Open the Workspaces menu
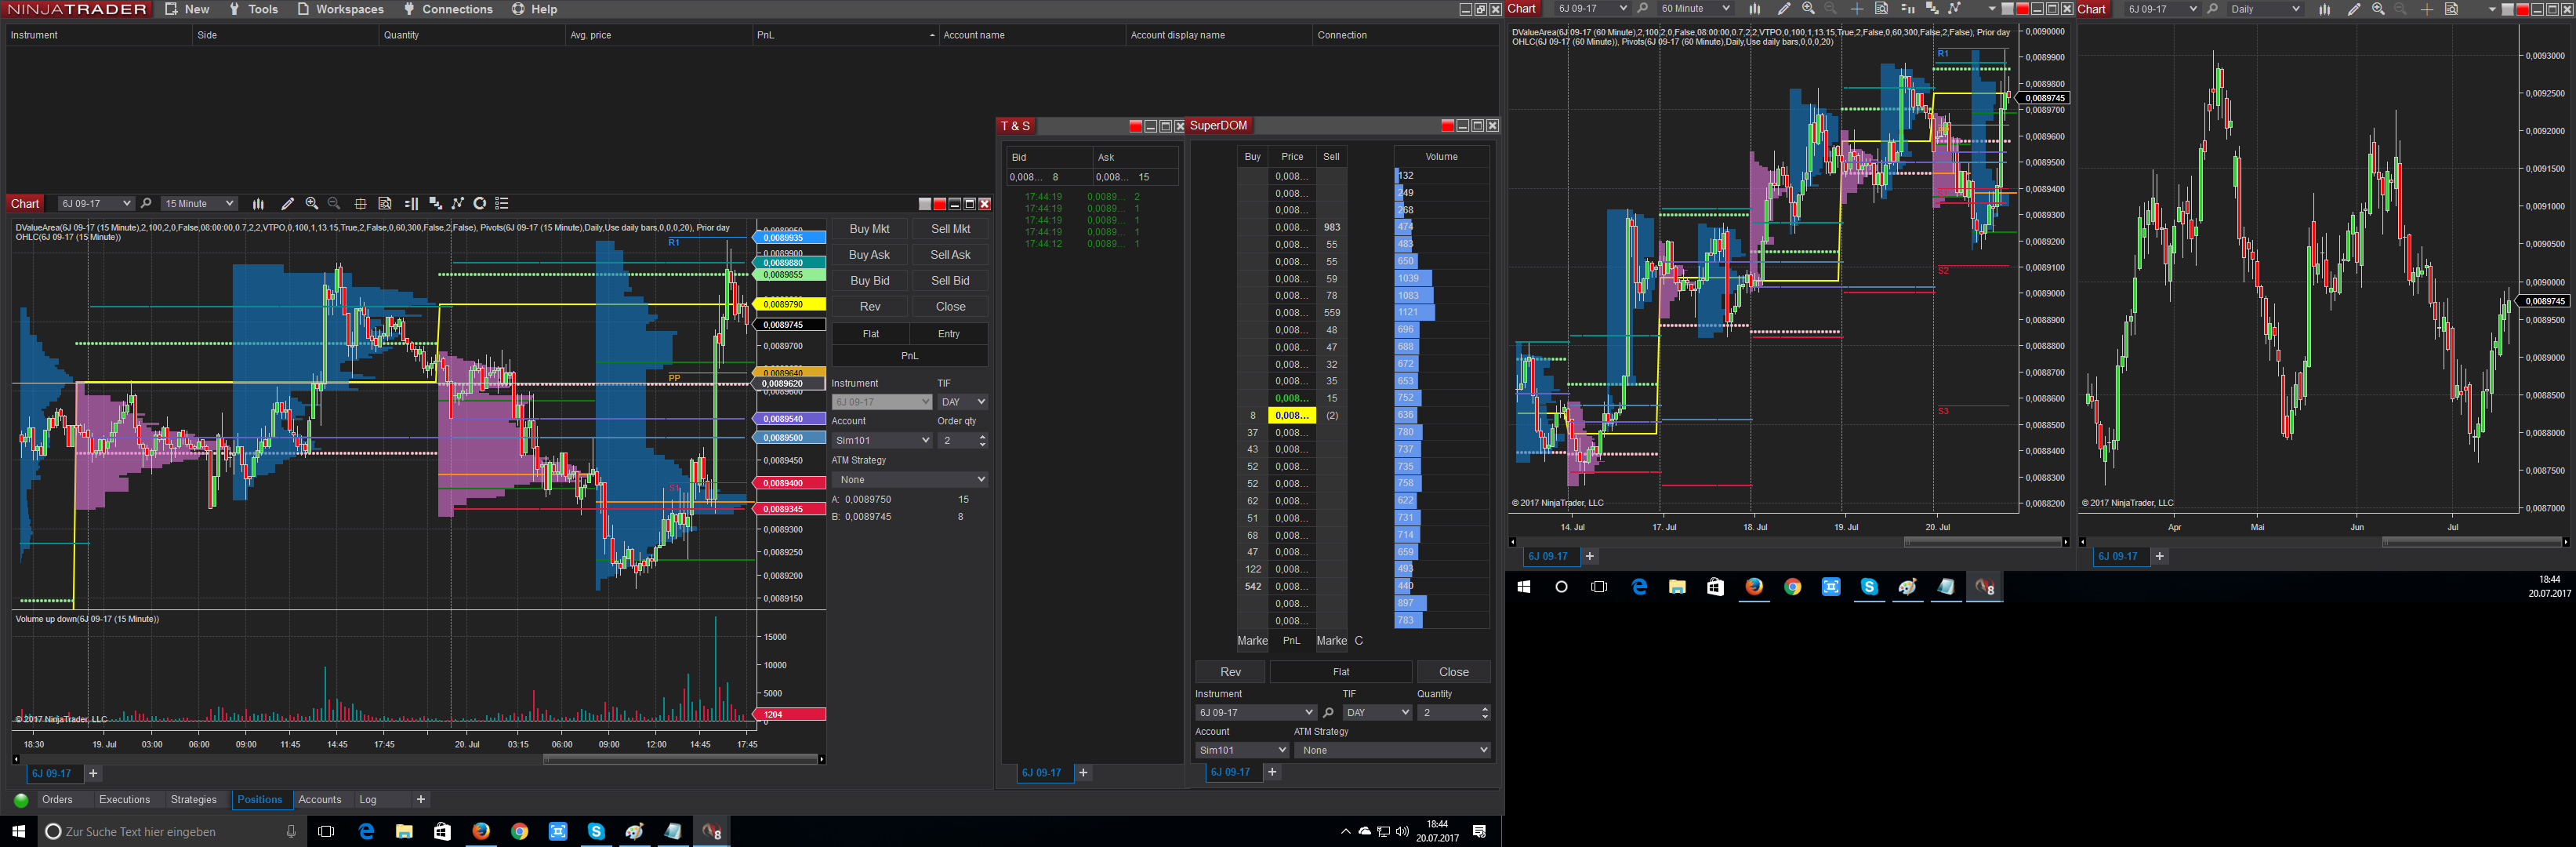 [341, 9]
